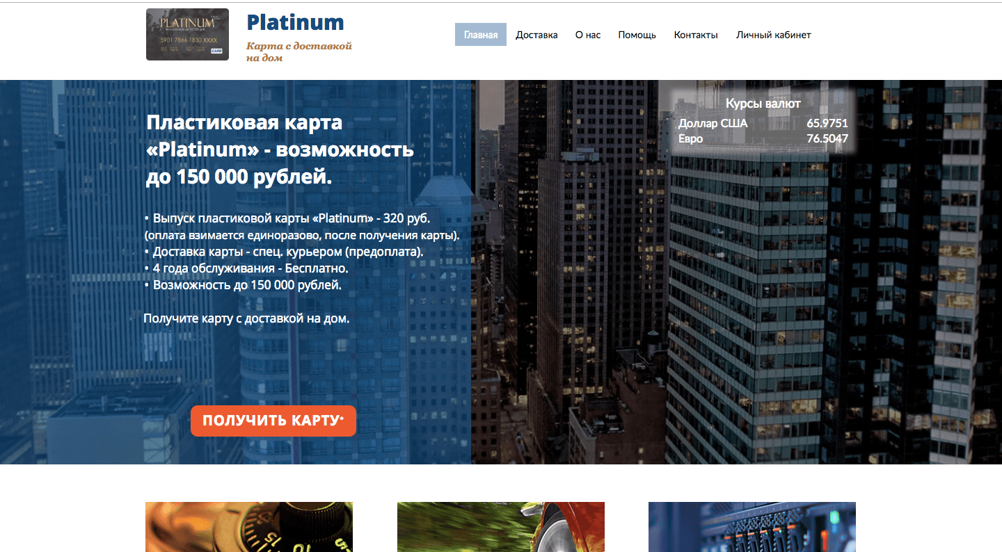Open the Курсы валют rates panel
The height and width of the screenshot is (552, 1002).
pyautogui.click(x=763, y=102)
